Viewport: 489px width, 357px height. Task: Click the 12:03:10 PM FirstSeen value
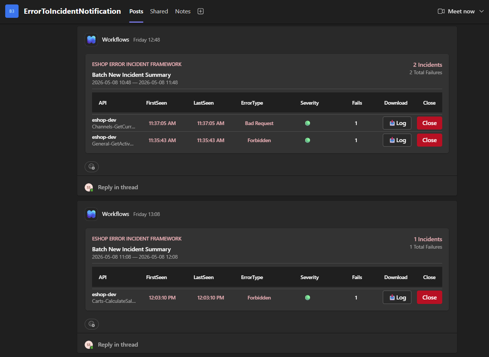(x=162, y=298)
